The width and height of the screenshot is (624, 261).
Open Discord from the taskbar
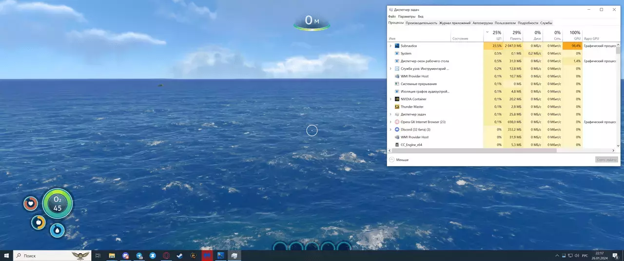(x=125, y=256)
